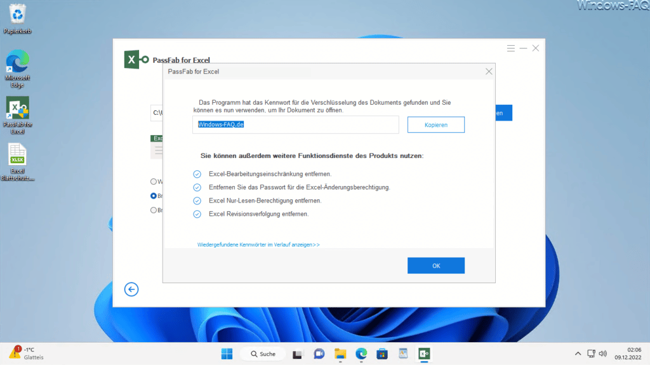Open the image app taskbar icon

pyautogui.click(x=403, y=354)
